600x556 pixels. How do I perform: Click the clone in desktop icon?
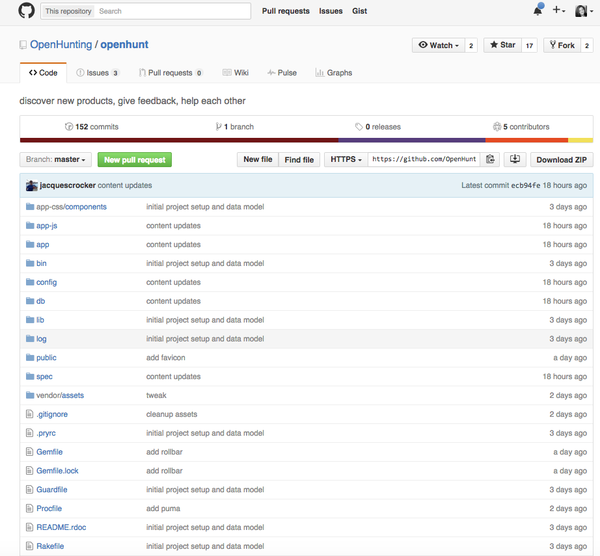point(515,159)
